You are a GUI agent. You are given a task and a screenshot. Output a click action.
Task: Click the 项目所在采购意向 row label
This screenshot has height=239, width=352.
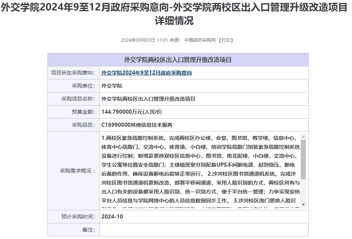pyautogui.click(x=73, y=73)
